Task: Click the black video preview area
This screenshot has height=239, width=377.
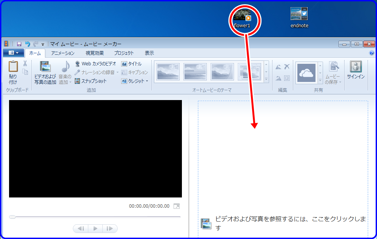Action: click(x=95, y=149)
